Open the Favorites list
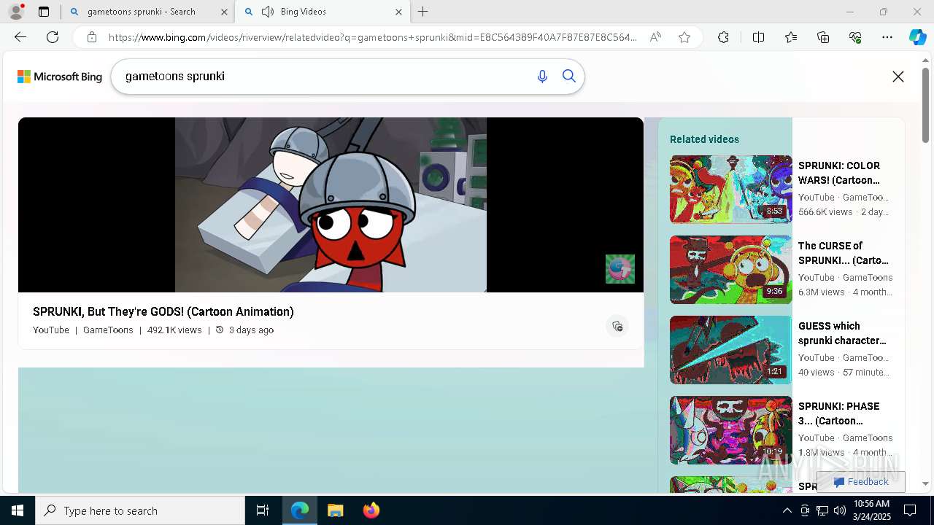Image resolution: width=934 pixels, height=525 pixels. [791, 37]
